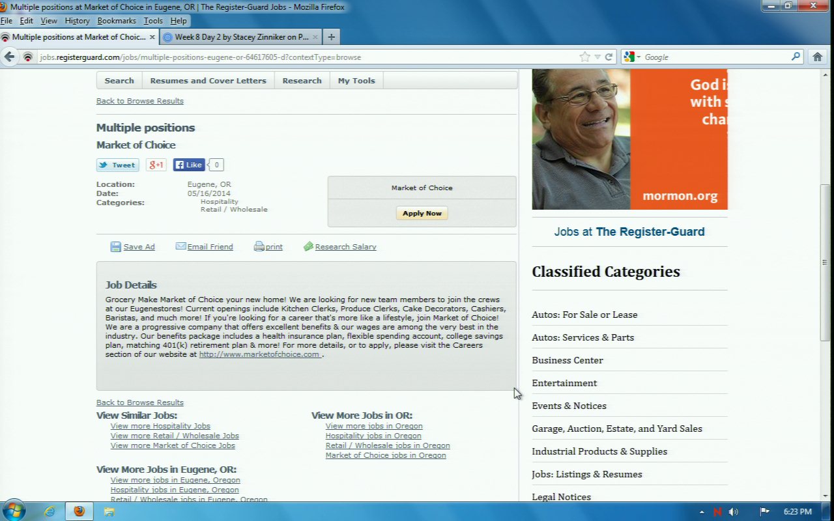This screenshot has width=834, height=521.
Task: Like the job posting on Facebook
Action: tap(189, 165)
